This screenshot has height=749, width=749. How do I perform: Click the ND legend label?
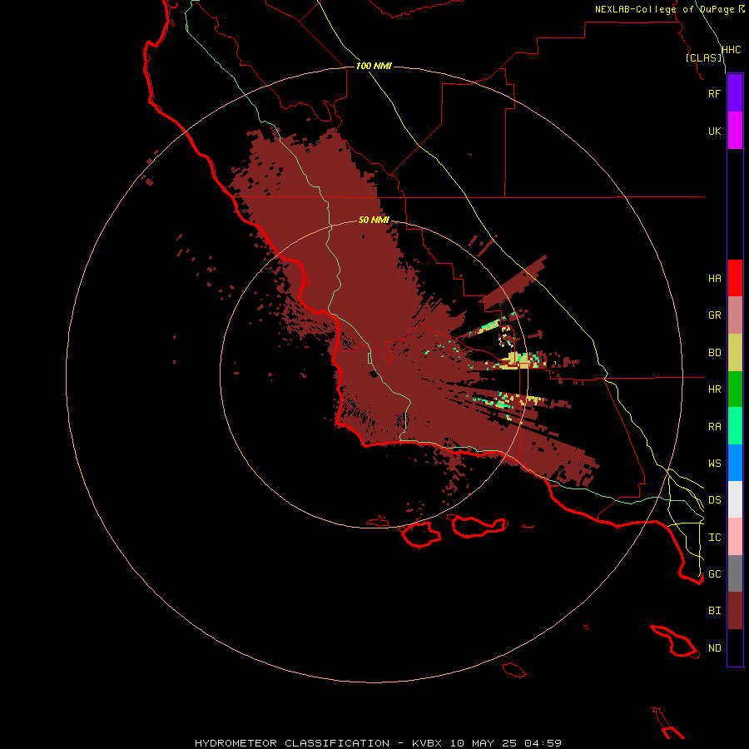pyautogui.click(x=714, y=648)
